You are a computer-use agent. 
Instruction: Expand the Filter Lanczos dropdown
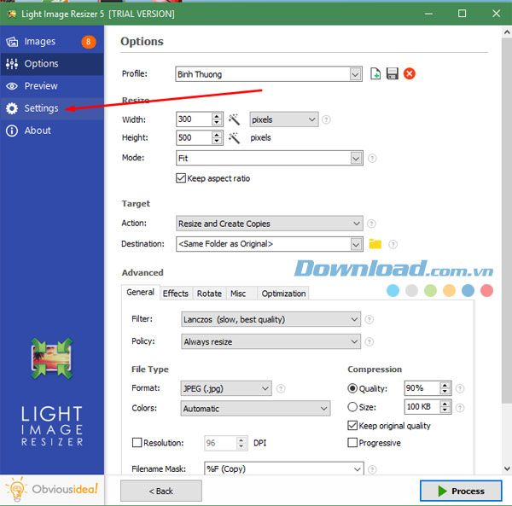pyautogui.click(x=271, y=319)
